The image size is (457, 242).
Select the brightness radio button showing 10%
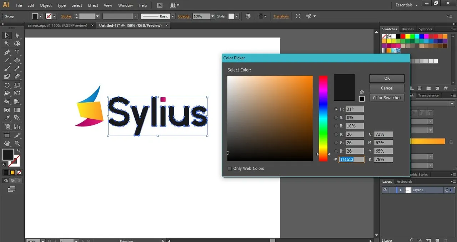(x=336, y=126)
